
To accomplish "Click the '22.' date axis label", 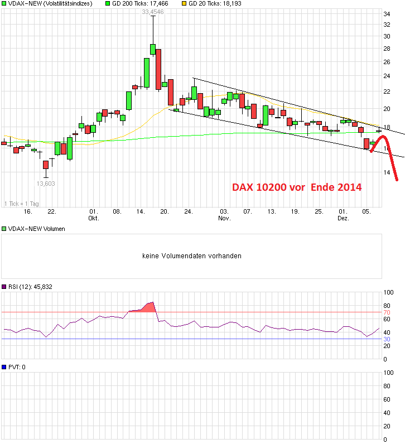I will [52, 211].
